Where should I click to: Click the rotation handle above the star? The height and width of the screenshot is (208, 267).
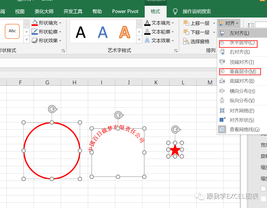(x=176, y=130)
